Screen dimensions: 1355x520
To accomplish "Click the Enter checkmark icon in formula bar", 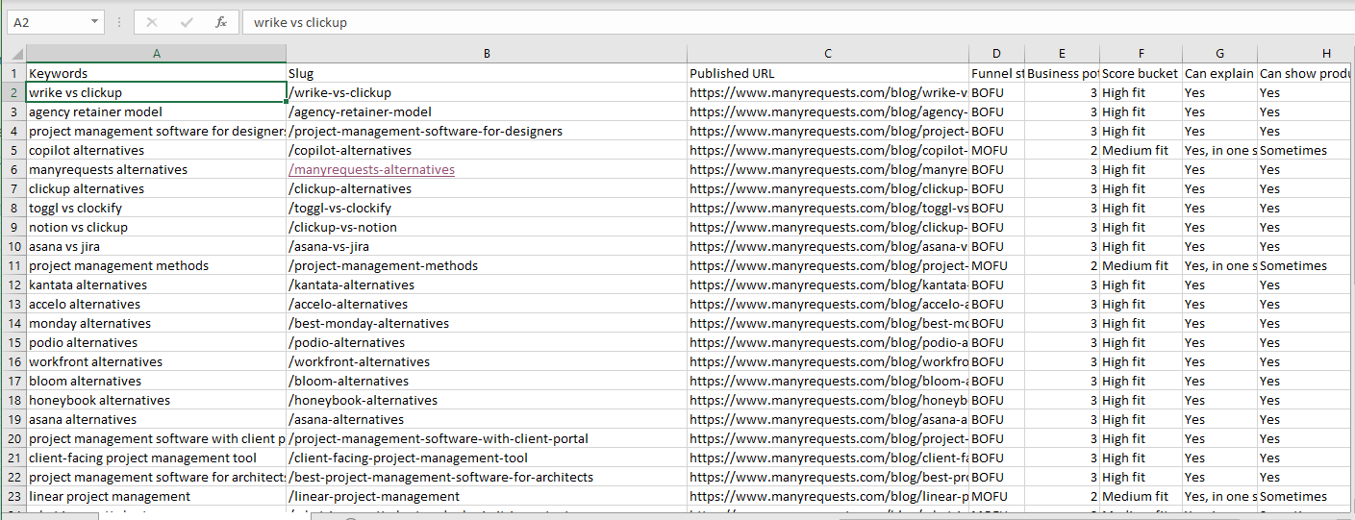I will click(x=187, y=22).
